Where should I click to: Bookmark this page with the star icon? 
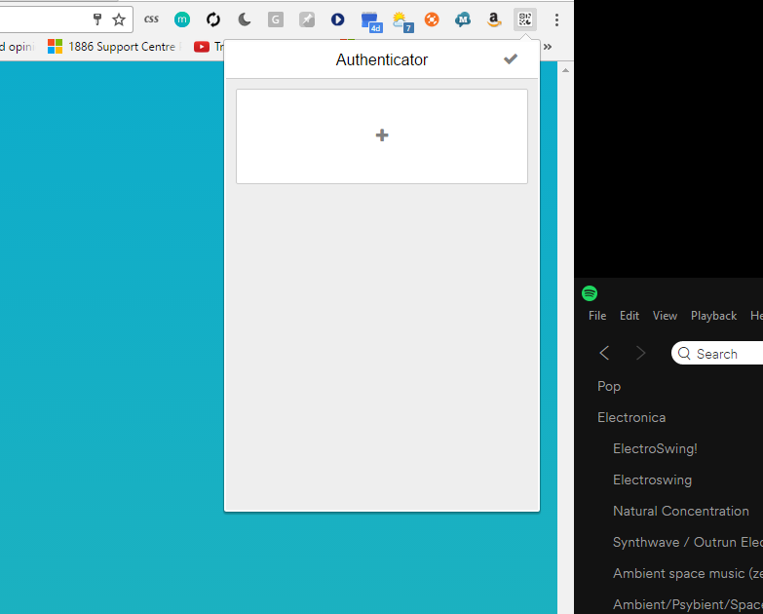pyautogui.click(x=119, y=19)
